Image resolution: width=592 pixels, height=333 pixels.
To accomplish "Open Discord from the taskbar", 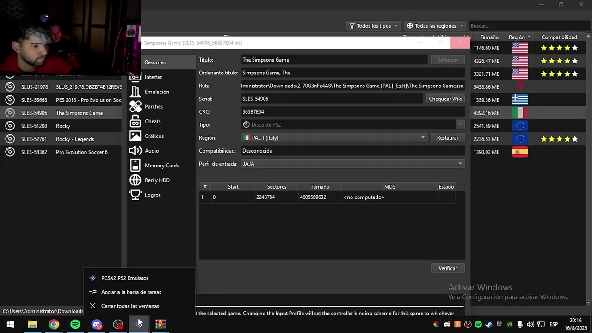I will (97, 324).
